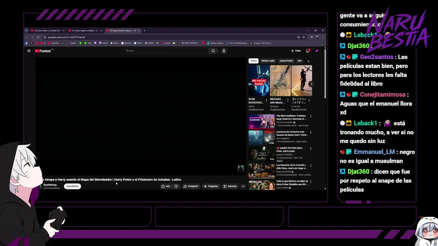Activate voice search microphone
The image size is (438, 246).
click(224, 51)
